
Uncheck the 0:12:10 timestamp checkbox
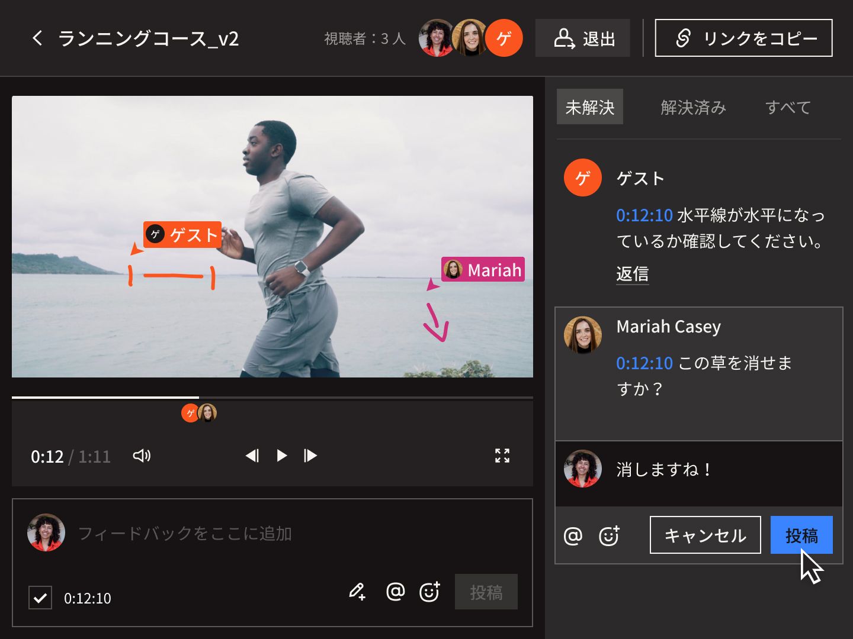click(40, 598)
